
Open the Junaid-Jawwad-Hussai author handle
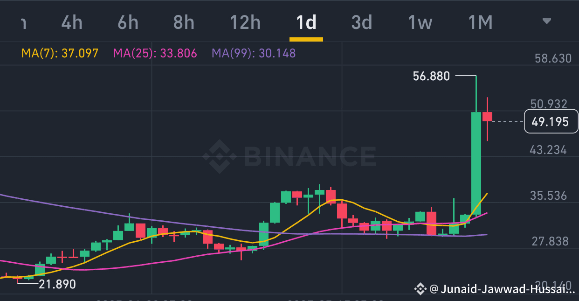pyautogui.click(x=503, y=290)
